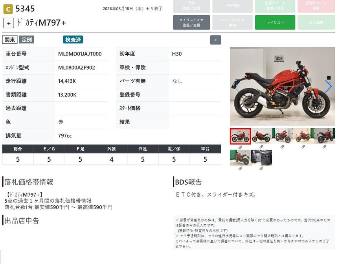
Task: Click link icon under fourth thumbnail
Action: pos(303,147)
